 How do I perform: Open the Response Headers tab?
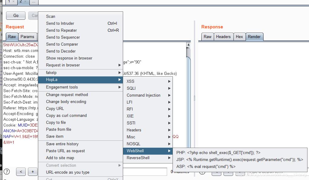[223, 37]
